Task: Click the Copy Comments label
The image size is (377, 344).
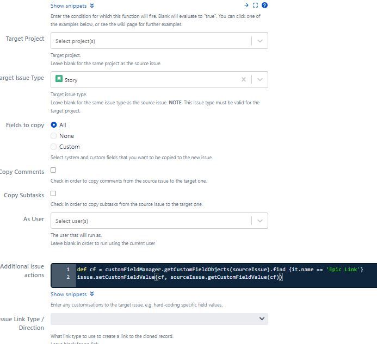Action: tap(22, 172)
